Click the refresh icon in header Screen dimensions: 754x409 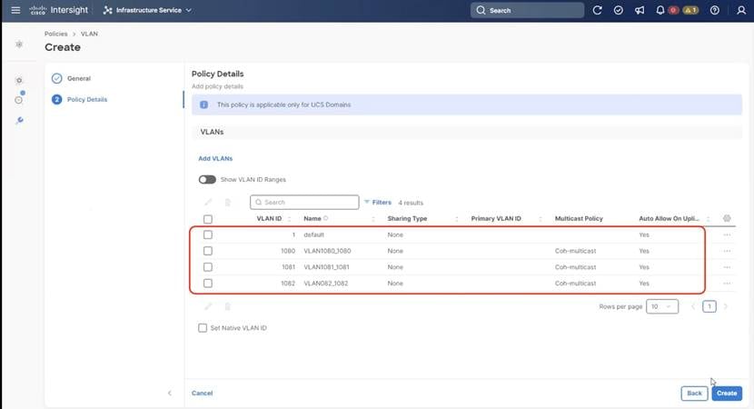tap(597, 10)
